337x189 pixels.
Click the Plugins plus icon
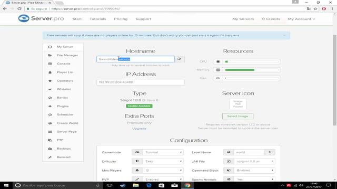[x=50, y=106]
